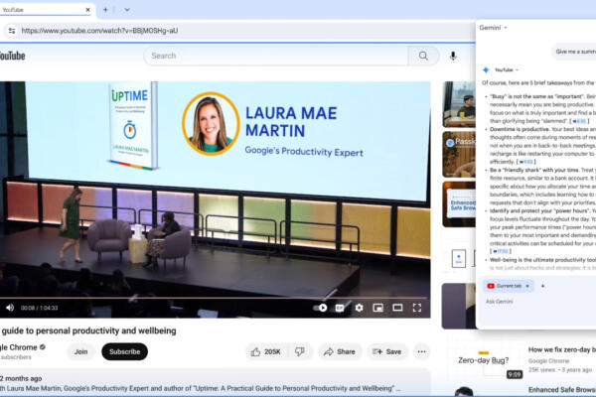
Task: Expand the YouTube source dropdown in Gemini
Action: click(507, 69)
